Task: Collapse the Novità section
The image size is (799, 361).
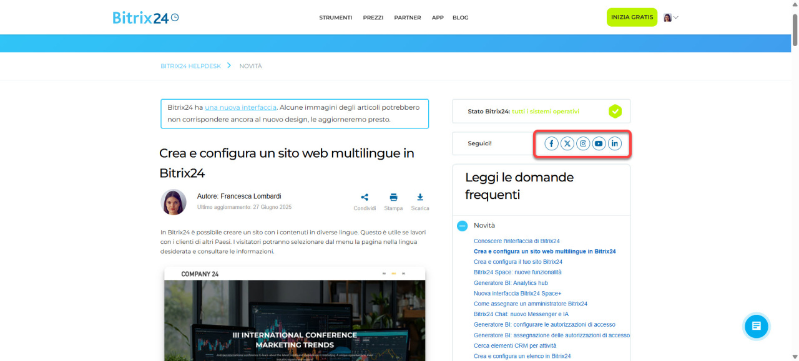Action: tap(463, 226)
